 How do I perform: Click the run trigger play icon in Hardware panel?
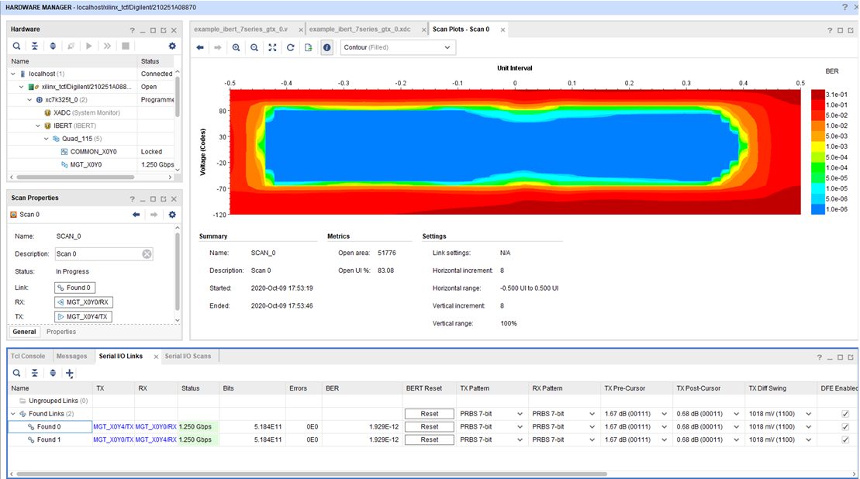(x=89, y=46)
